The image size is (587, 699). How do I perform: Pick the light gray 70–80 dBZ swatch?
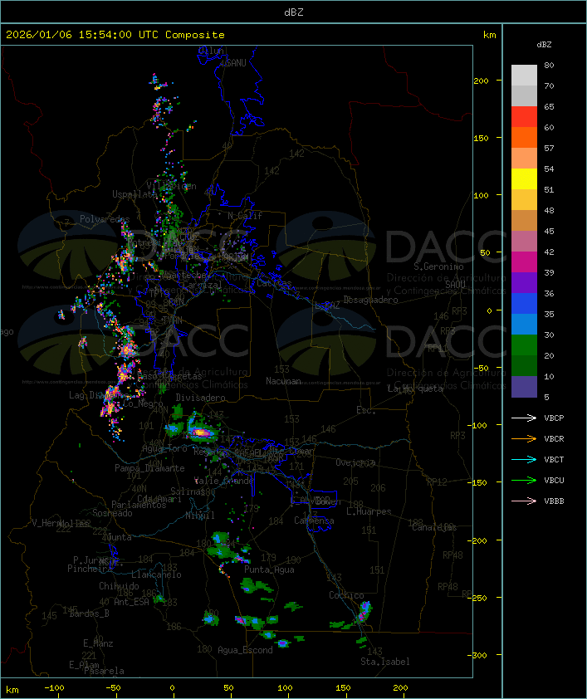coord(524,76)
